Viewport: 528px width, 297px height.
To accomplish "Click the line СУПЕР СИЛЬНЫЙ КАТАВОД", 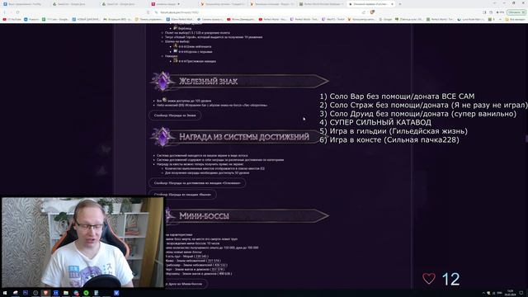I will click(375, 122).
